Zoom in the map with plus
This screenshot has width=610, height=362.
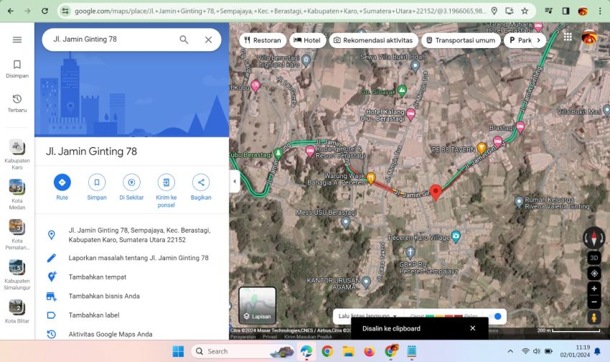(x=594, y=289)
